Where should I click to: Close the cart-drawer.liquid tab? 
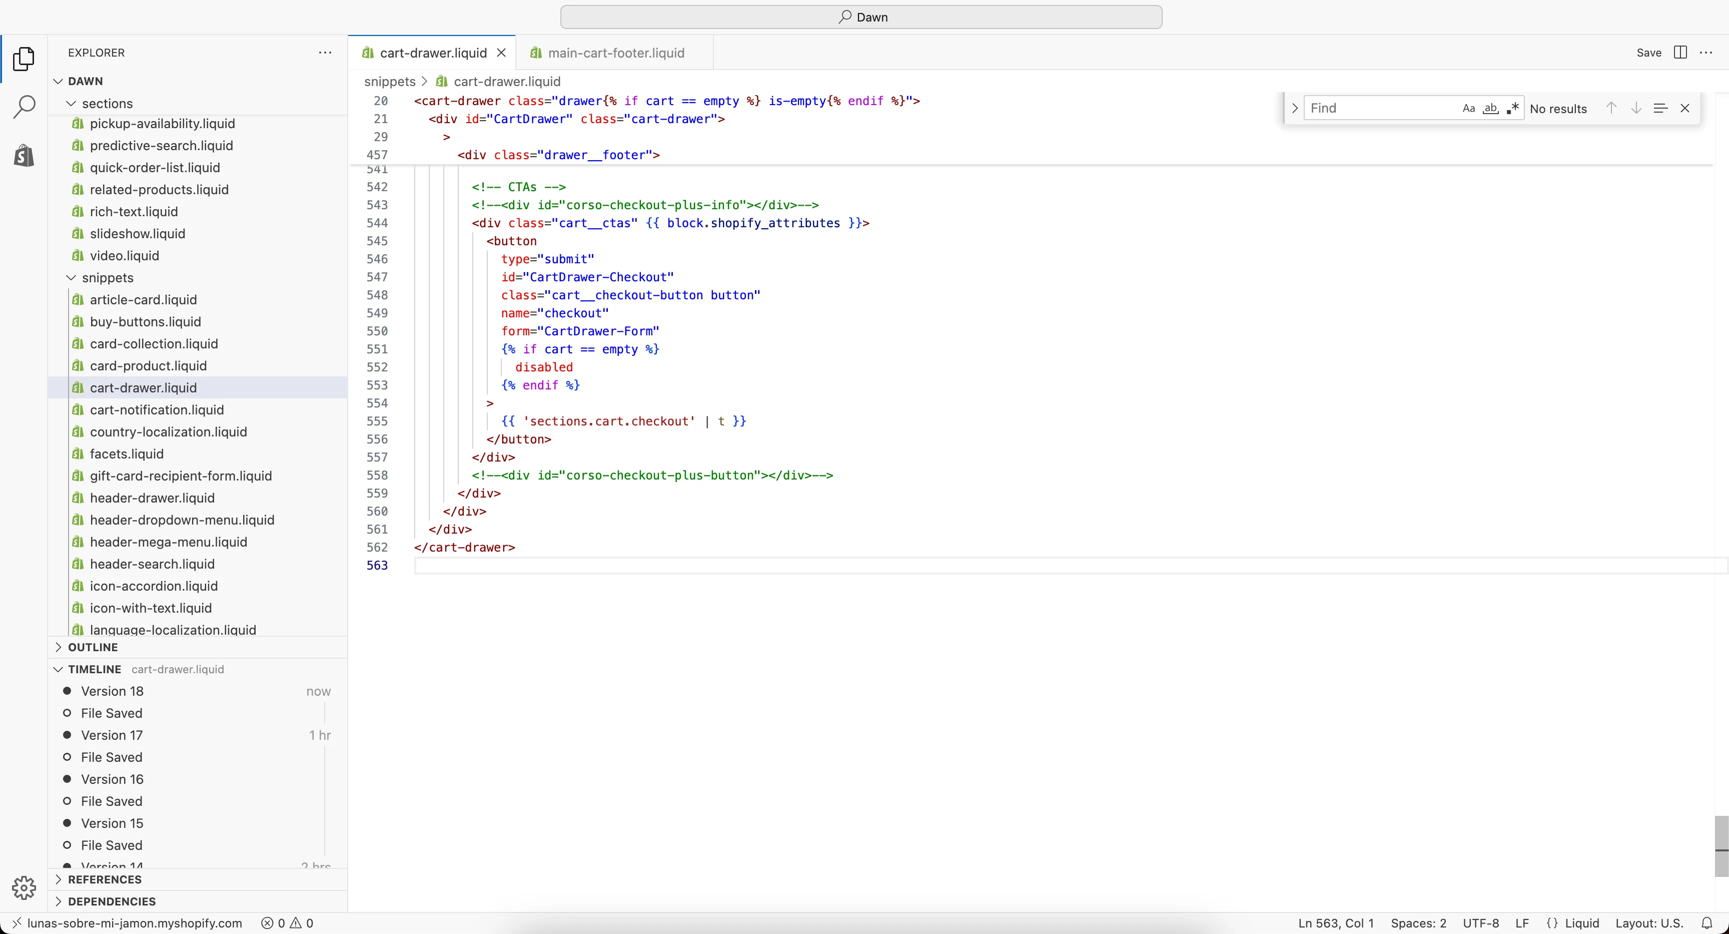501,53
